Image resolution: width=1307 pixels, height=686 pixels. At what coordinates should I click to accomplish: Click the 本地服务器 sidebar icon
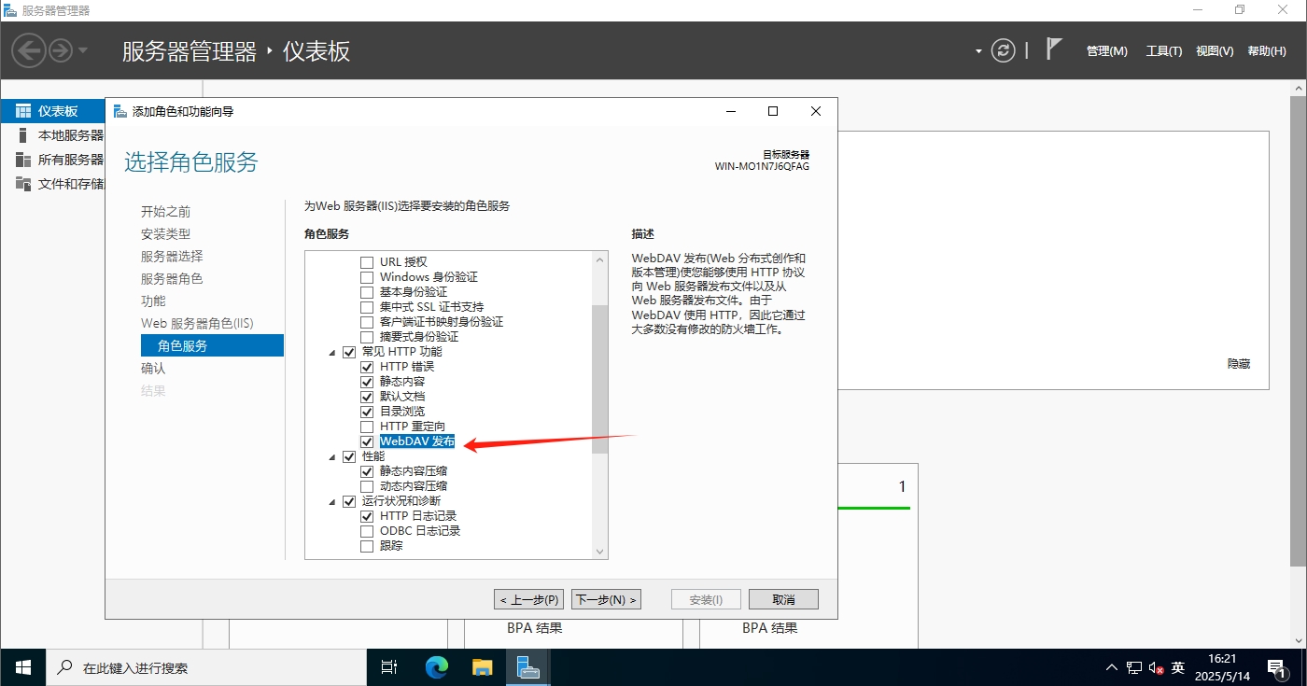22,135
